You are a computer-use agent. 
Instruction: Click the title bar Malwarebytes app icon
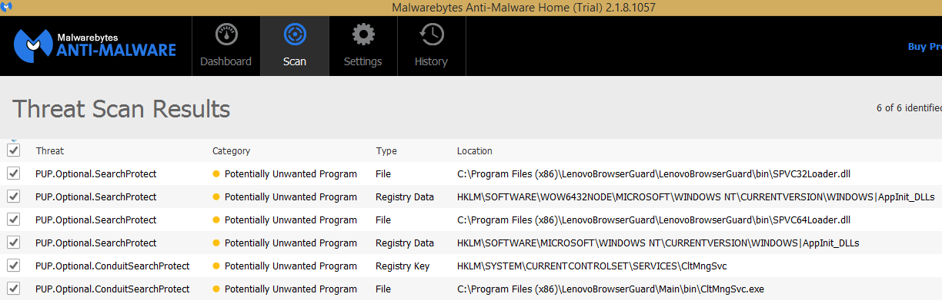(7, 7)
